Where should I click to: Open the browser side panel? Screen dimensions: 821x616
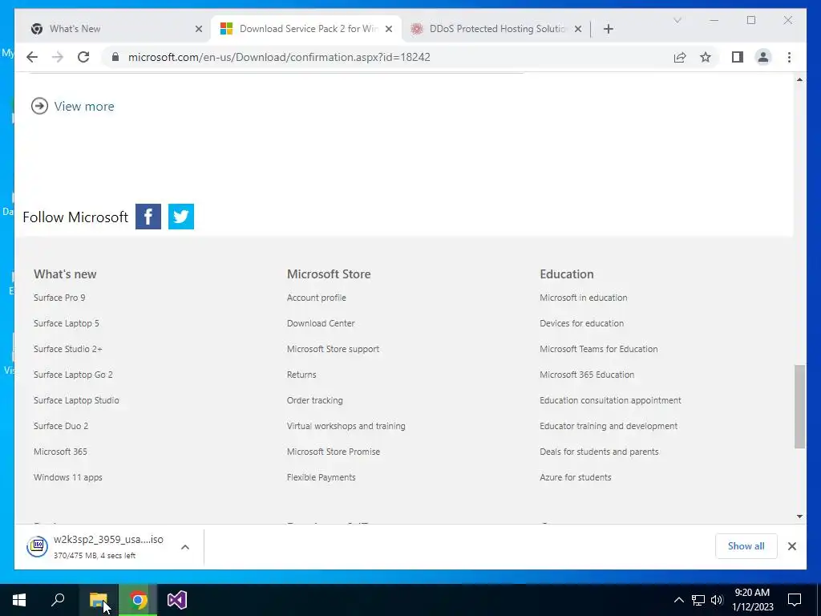738,57
